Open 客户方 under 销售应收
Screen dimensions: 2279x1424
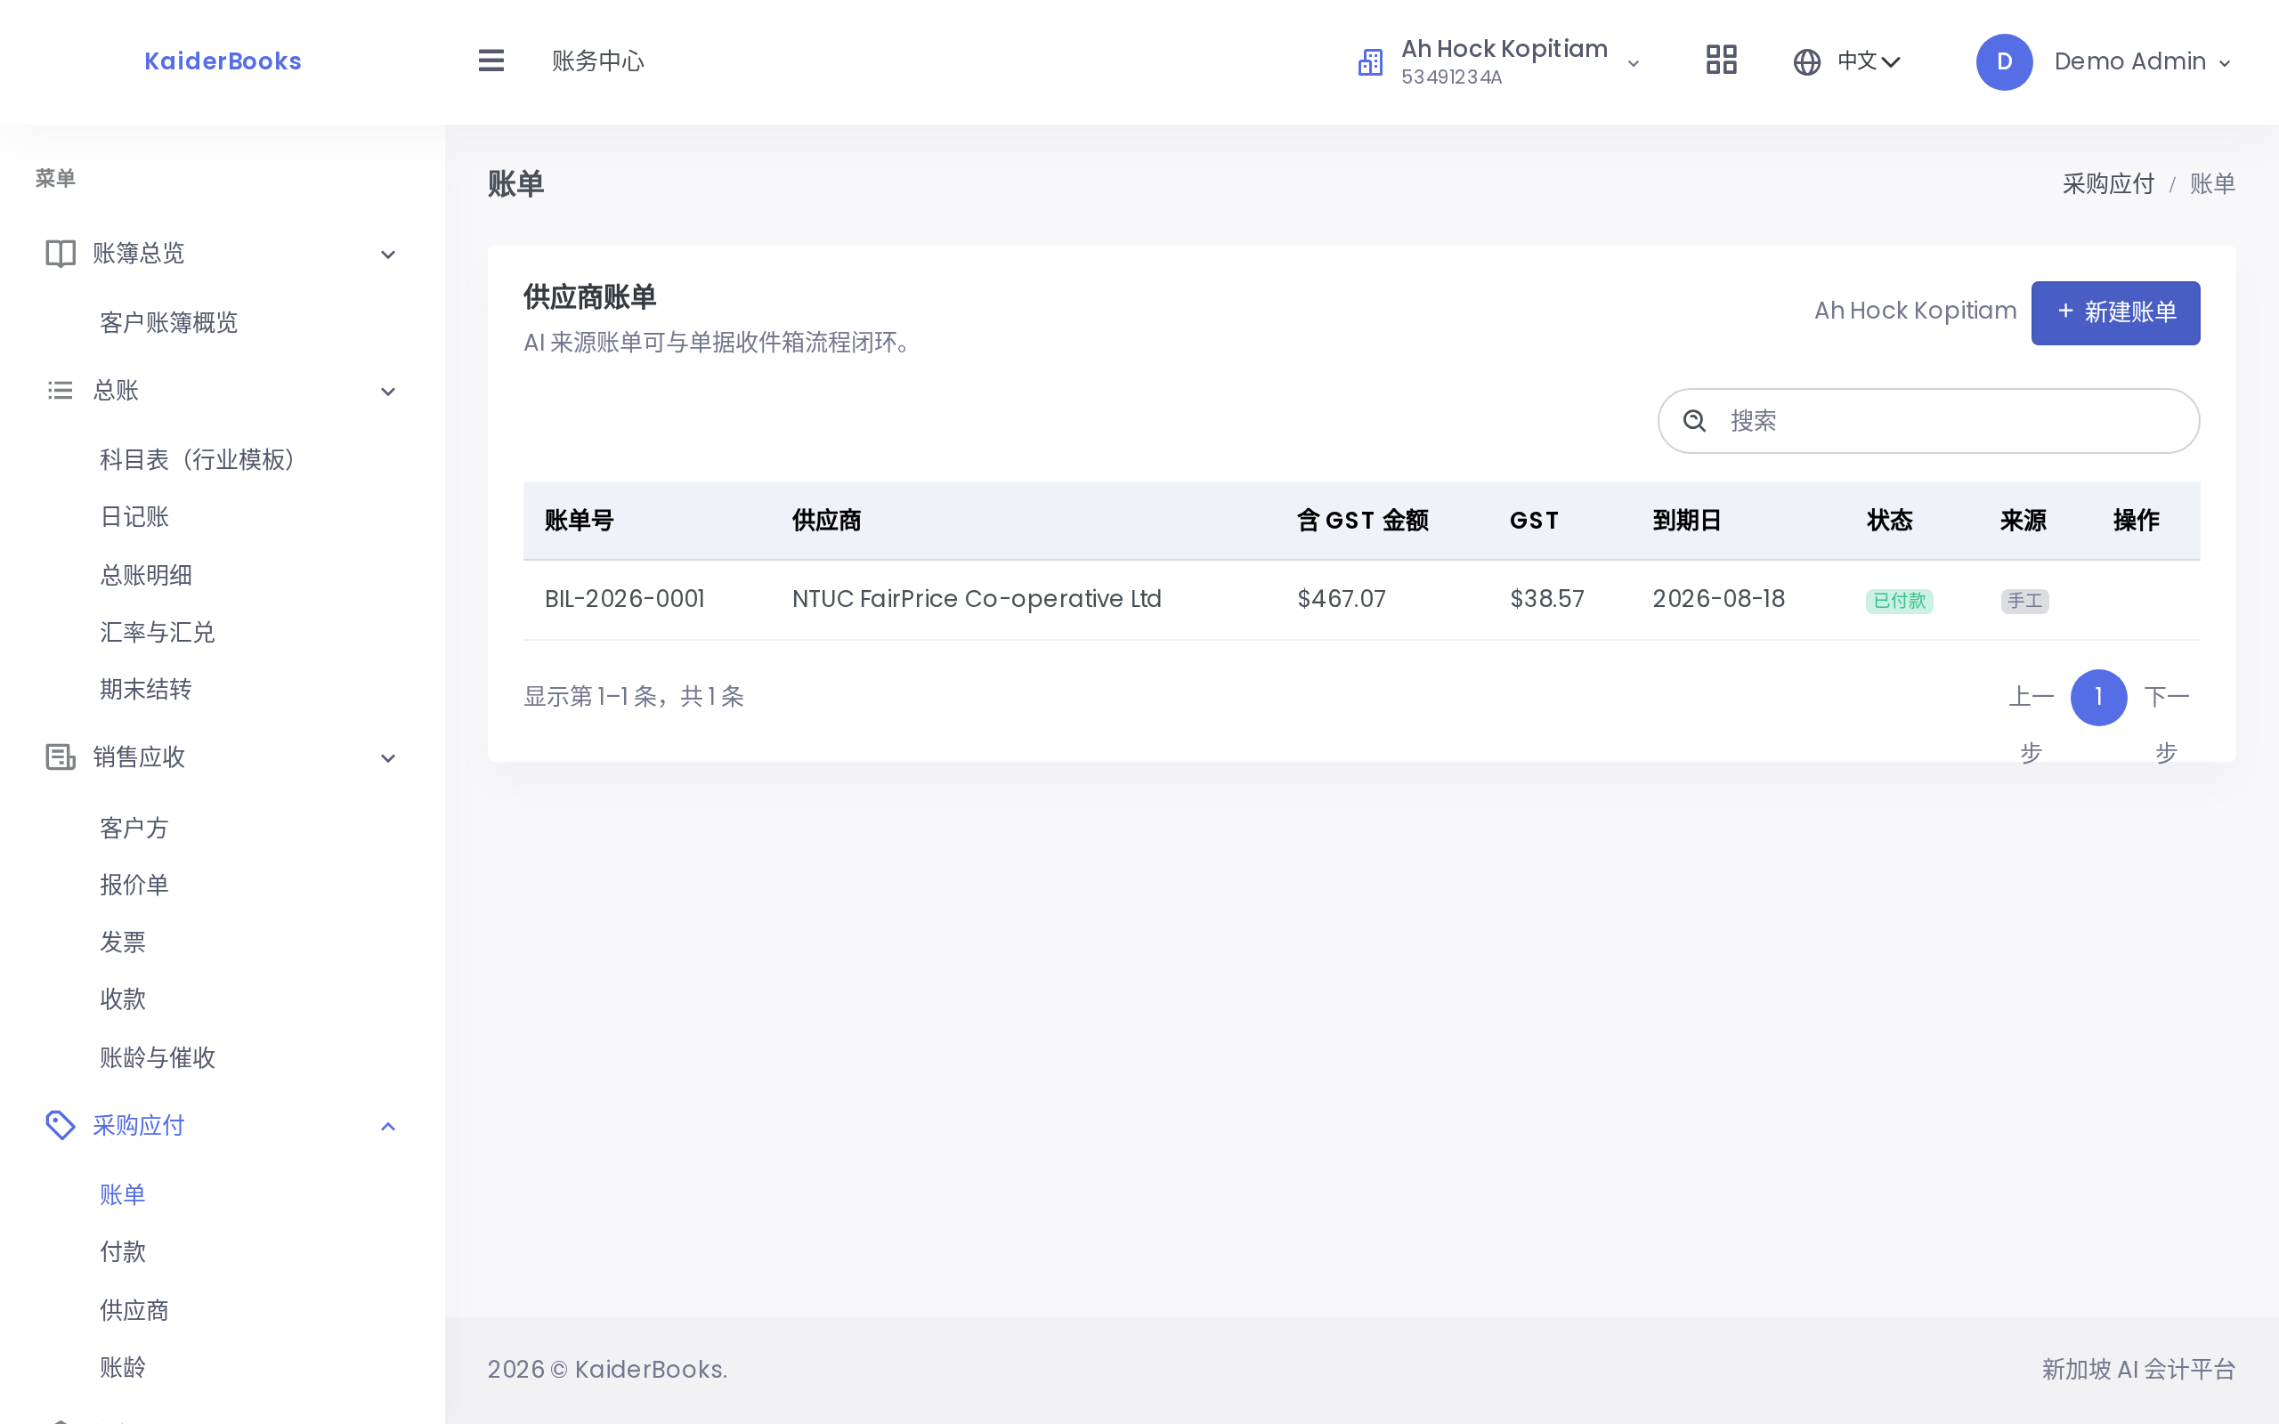134,828
